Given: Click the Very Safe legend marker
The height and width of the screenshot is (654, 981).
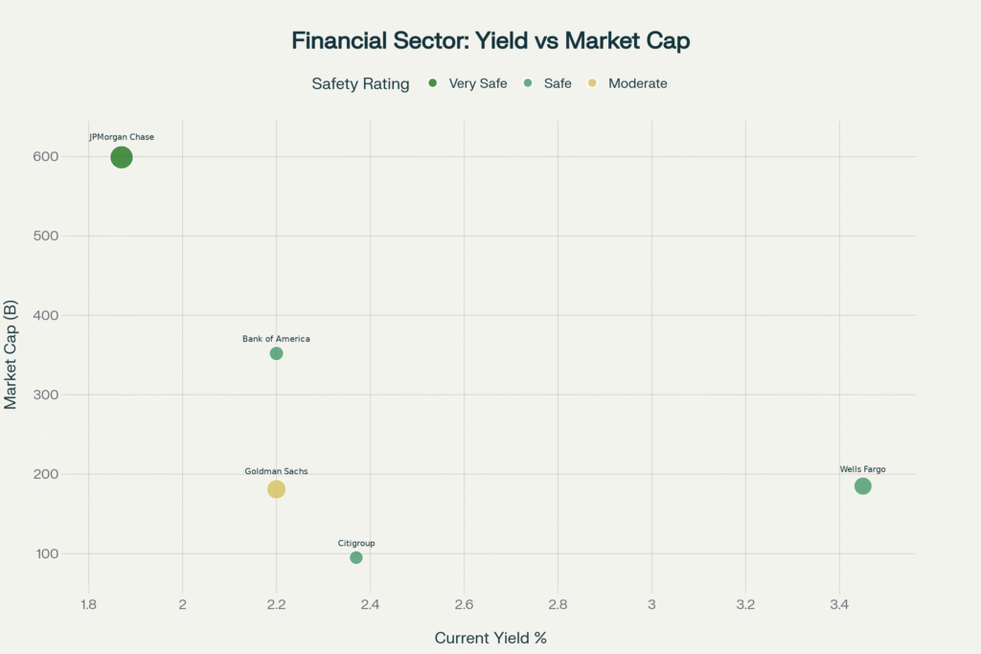Looking at the screenshot, I should pos(433,83).
